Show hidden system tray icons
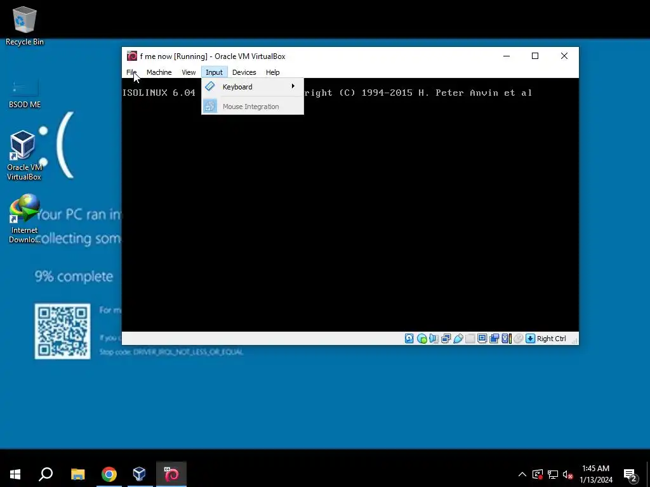 point(522,474)
